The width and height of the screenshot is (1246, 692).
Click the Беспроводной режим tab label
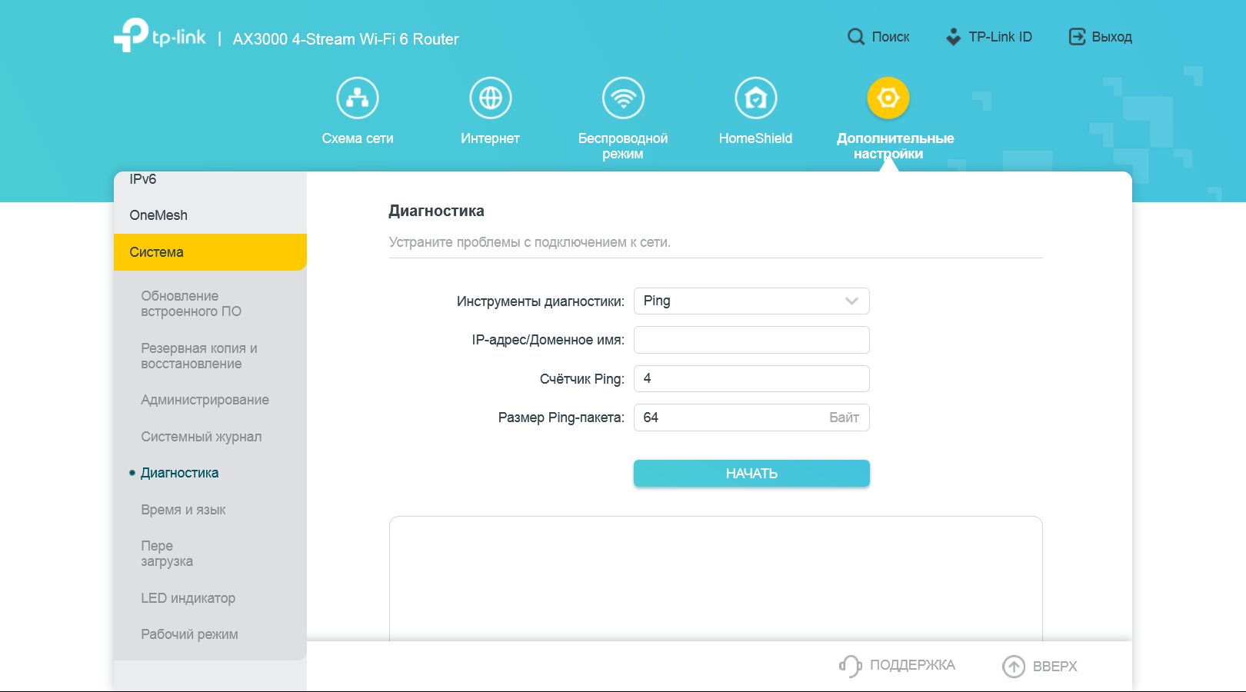(623, 146)
